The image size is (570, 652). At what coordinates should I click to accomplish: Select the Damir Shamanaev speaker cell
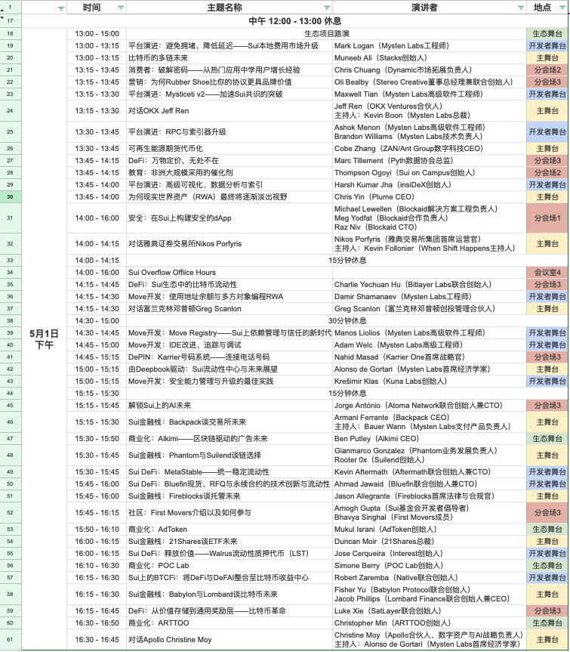point(429,296)
